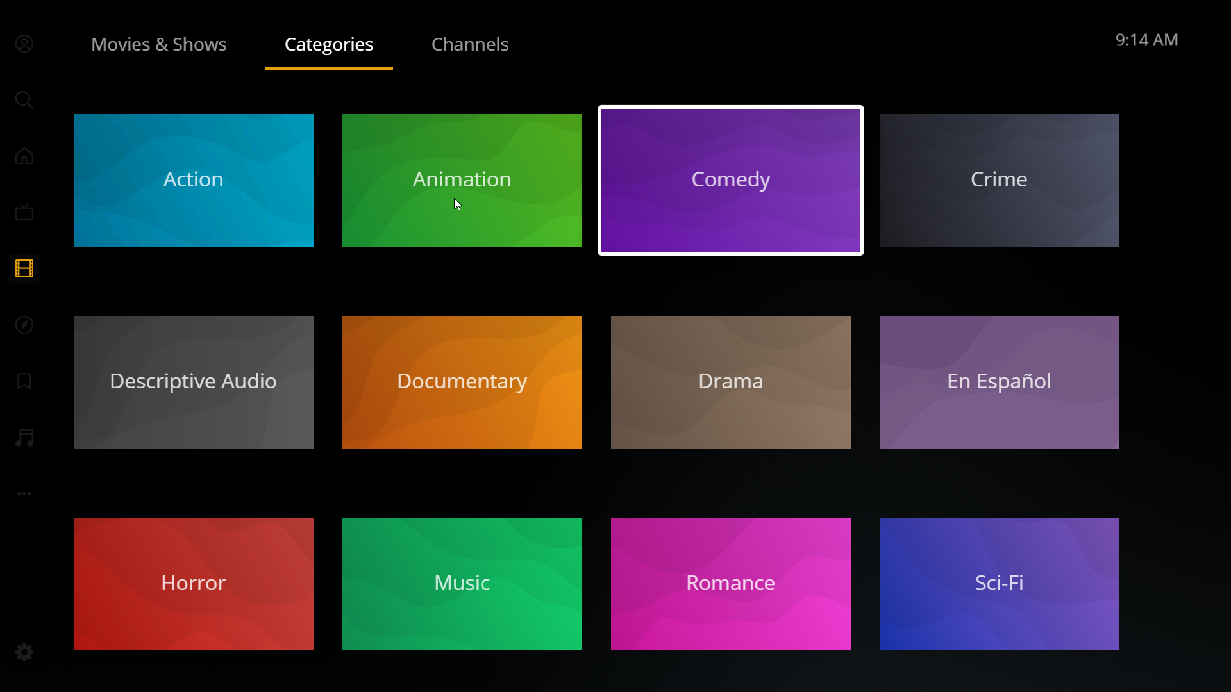The height and width of the screenshot is (692, 1231).
Task: Open the user profile icon
Action: point(24,44)
